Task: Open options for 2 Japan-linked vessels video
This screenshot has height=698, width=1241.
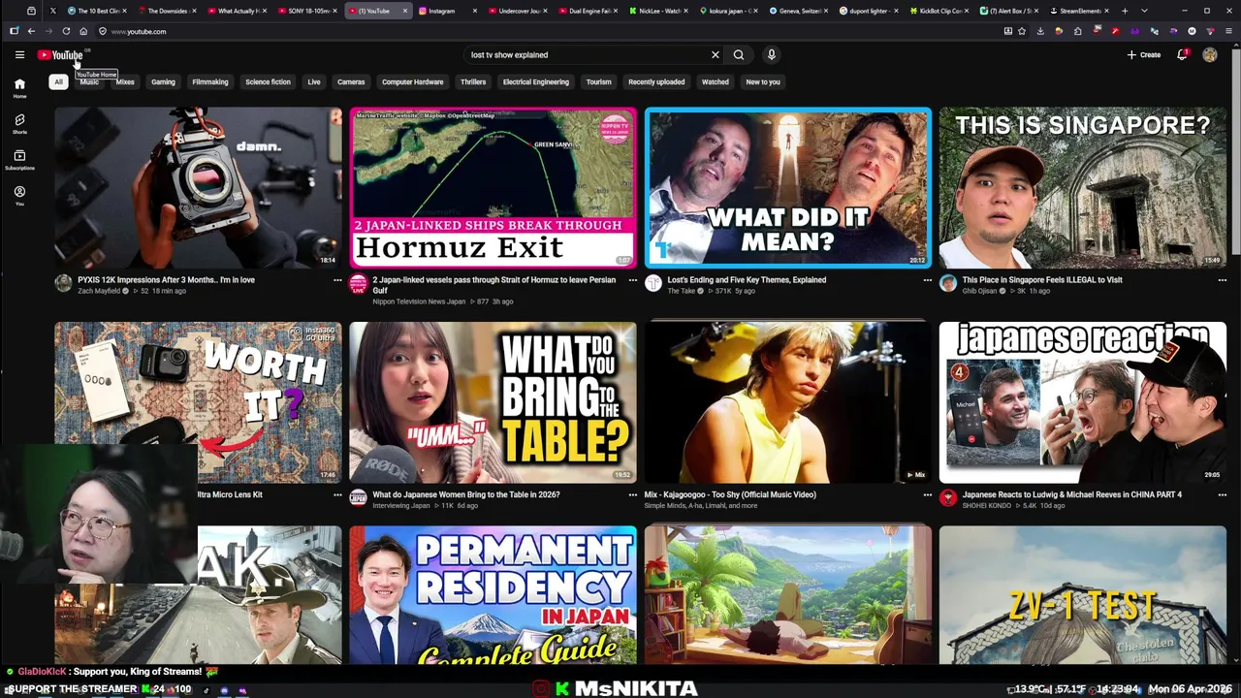Action: 632,280
